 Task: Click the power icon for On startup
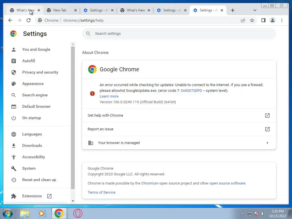(x=14, y=118)
